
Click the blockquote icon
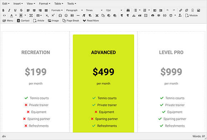pos(140,16)
